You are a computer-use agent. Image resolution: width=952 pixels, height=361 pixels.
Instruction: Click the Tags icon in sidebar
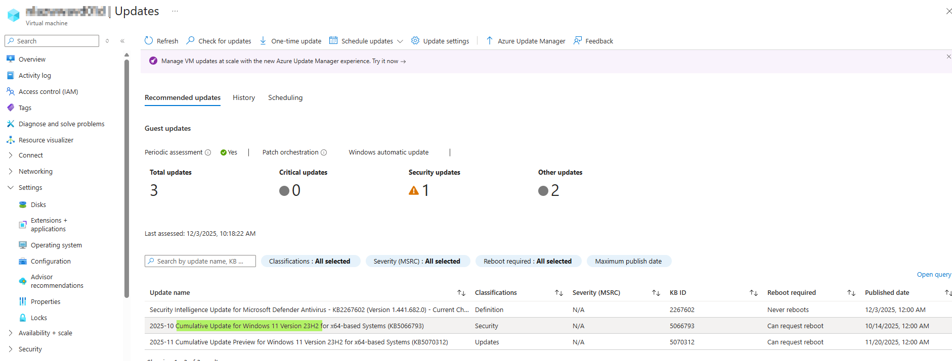coord(11,108)
